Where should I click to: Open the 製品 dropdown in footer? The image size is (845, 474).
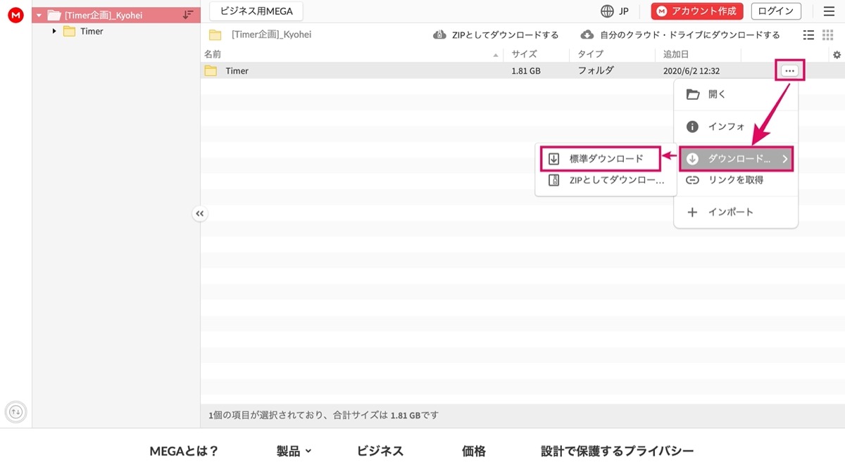click(294, 451)
